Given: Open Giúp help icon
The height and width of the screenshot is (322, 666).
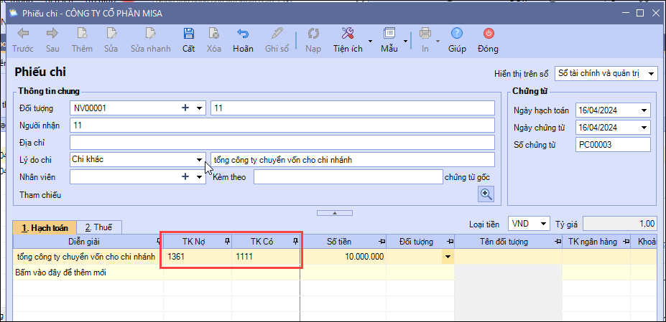Looking at the screenshot, I should [457, 34].
